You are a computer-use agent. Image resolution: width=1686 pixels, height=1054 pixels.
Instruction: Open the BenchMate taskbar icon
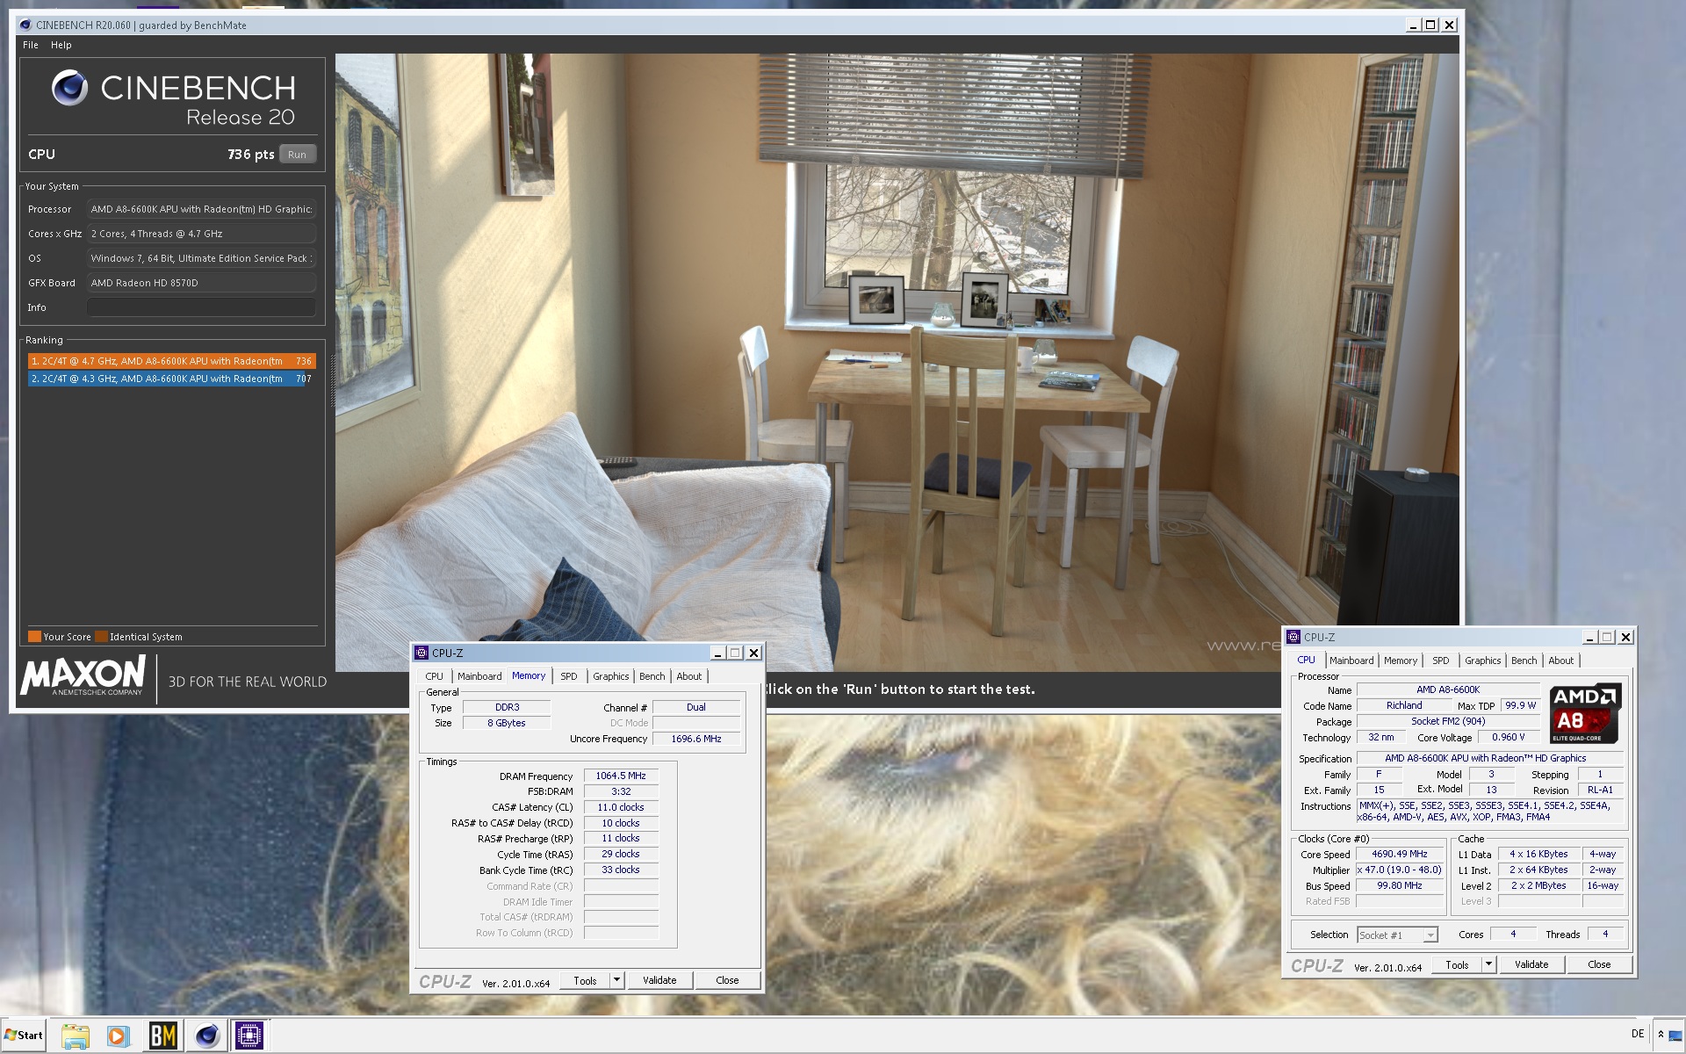coord(162,1036)
